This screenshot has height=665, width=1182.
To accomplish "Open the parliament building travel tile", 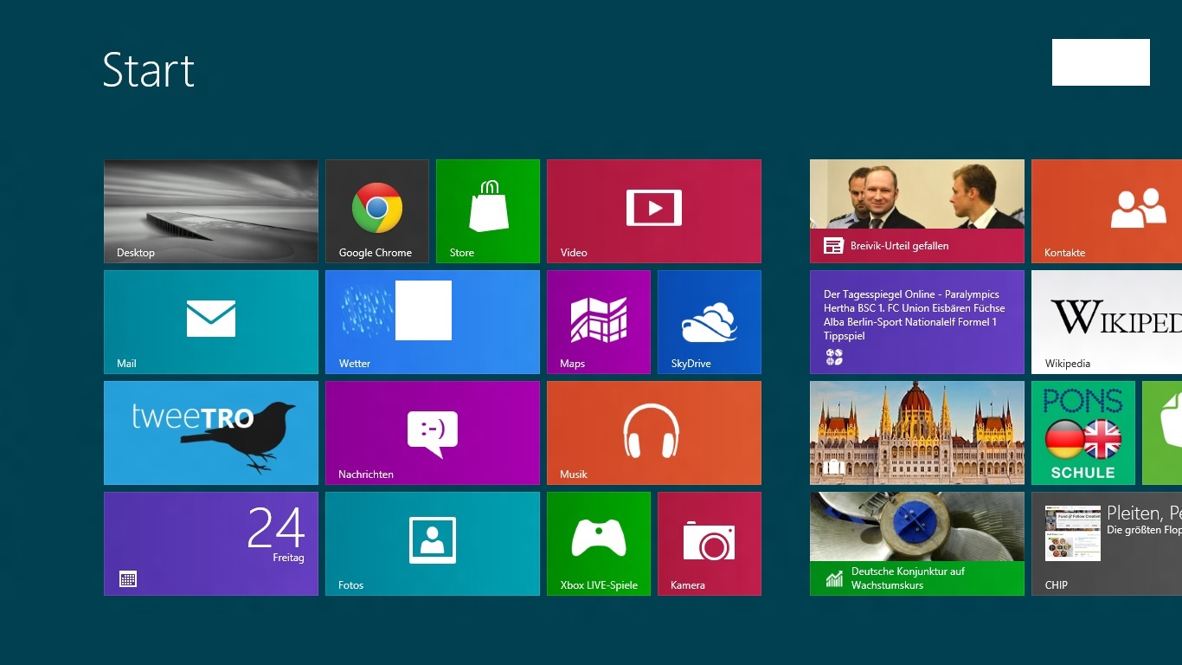I will [x=917, y=433].
